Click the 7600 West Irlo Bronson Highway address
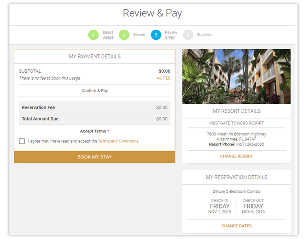The image size is (307, 239). [x=236, y=134]
